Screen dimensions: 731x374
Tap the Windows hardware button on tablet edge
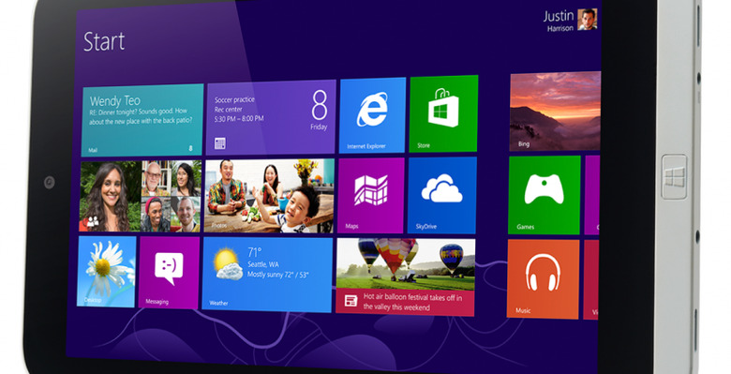(x=675, y=177)
